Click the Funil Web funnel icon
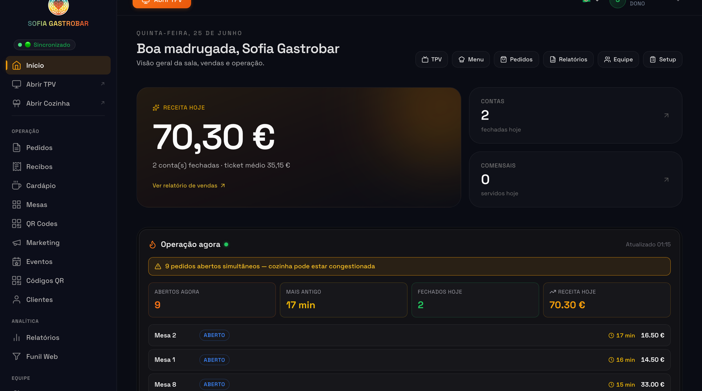Screen dimensions: 702x391 tap(16, 356)
